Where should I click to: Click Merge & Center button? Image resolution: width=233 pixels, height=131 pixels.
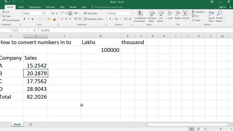pyautogui.click(x=93, y=19)
